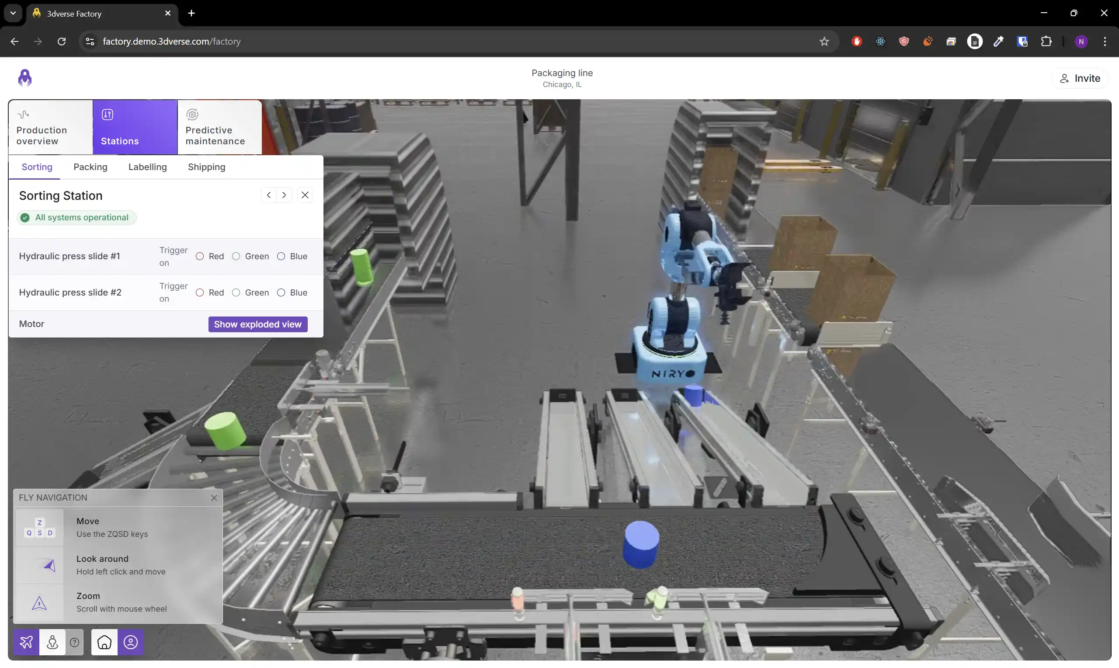Go to previous station with left chevron
The height and width of the screenshot is (668, 1119).
click(268, 195)
